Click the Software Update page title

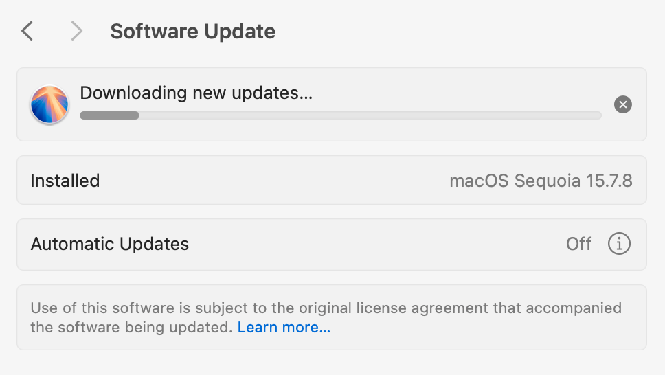[x=192, y=32]
